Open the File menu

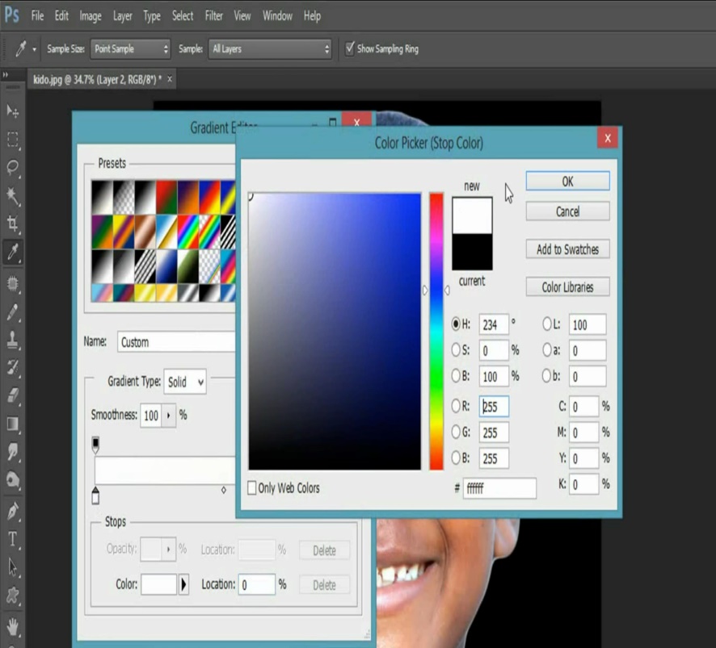tap(37, 16)
